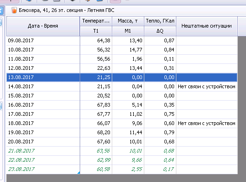Select the row dated 11.08.2017
Viewport: 246px width, 182px height.
122,59
